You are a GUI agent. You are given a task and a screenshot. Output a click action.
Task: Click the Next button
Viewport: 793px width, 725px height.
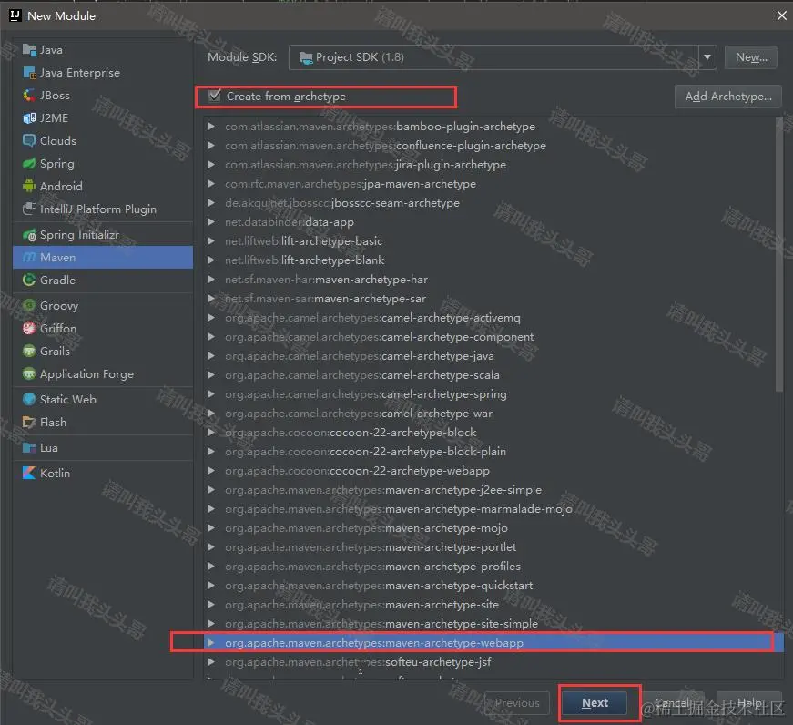click(x=595, y=702)
